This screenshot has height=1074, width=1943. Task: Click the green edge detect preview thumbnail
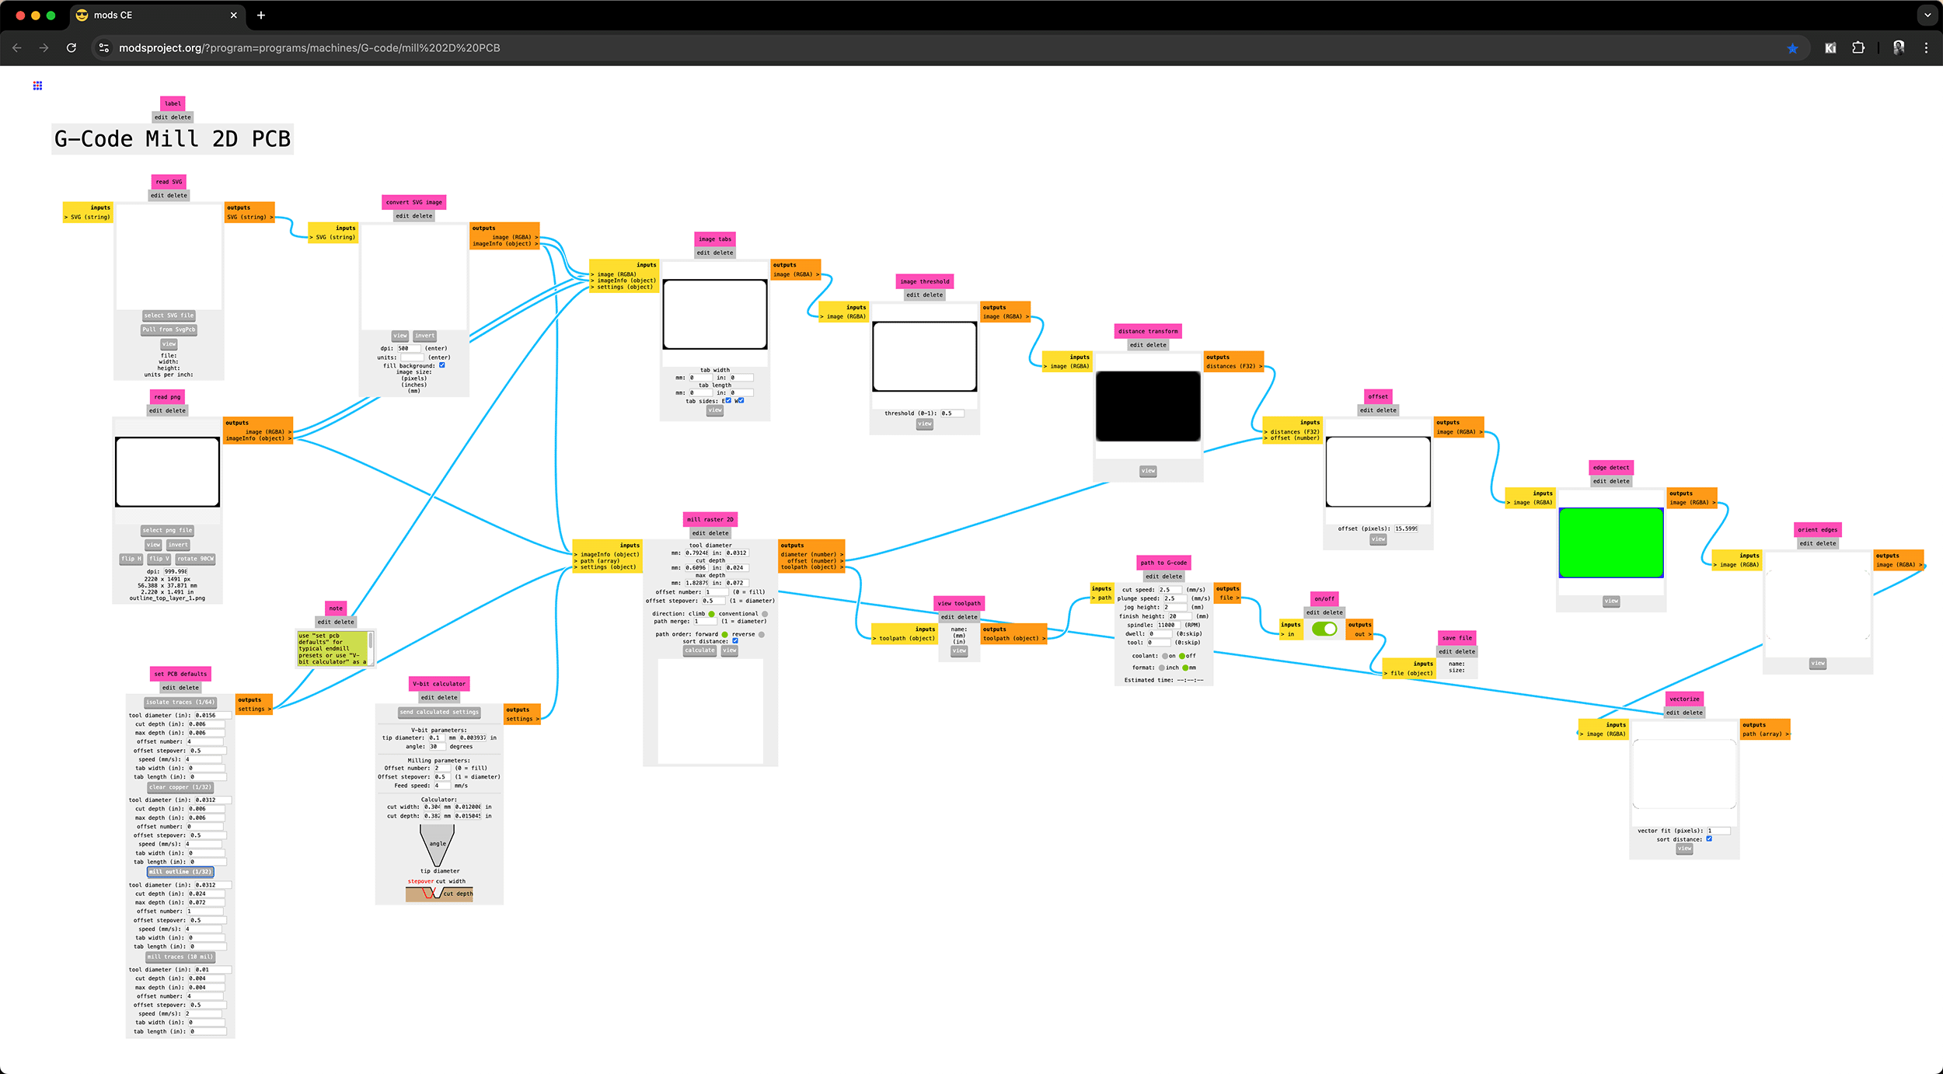point(1611,542)
